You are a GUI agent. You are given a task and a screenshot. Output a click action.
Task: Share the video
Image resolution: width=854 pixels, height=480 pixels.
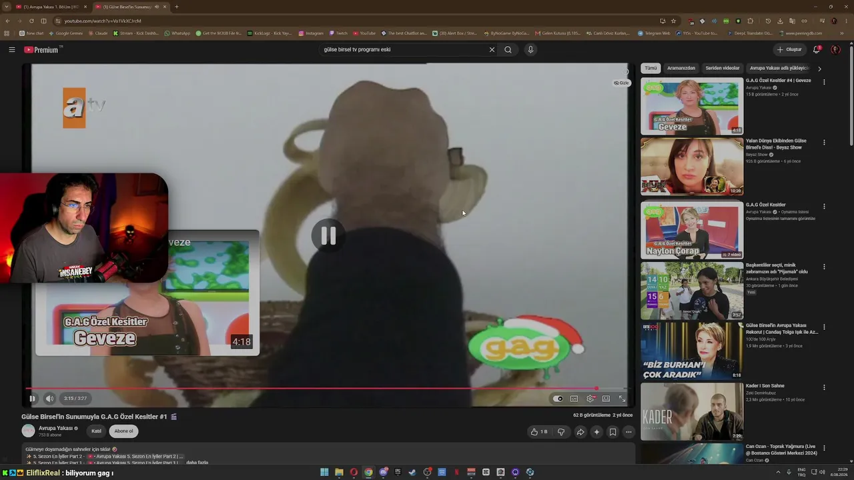580,432
